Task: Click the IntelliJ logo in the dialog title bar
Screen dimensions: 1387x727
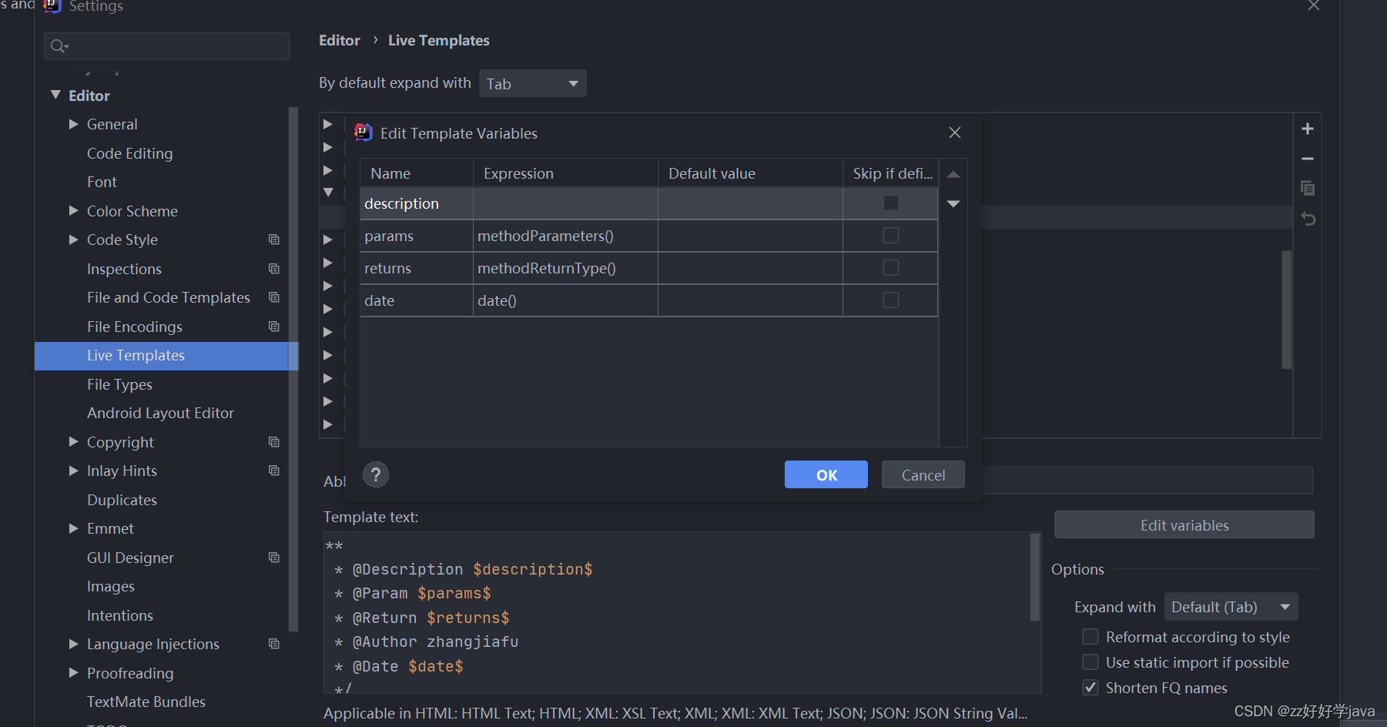Action: tap(362, 132)
